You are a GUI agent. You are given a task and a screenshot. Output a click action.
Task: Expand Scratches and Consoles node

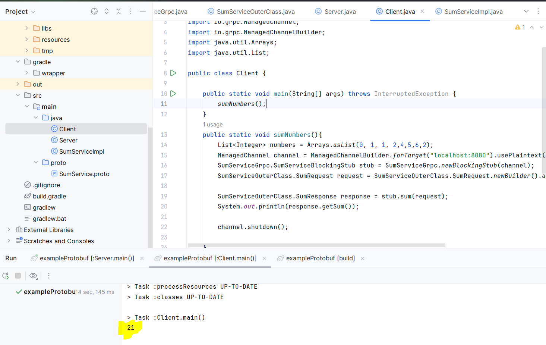(x=9, y=241)
